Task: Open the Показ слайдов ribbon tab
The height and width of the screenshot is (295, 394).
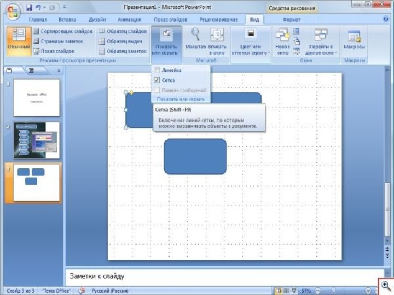Action: point(171,20)
